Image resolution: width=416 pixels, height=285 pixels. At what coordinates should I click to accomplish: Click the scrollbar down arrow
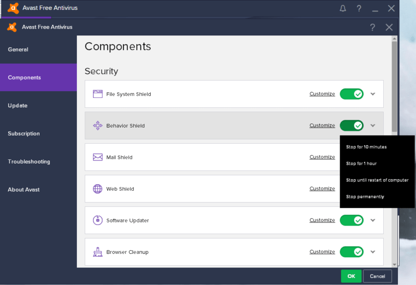[x=395, y=265]
